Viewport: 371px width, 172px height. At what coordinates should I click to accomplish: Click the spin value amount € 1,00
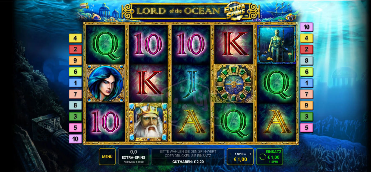pos(240,160)
